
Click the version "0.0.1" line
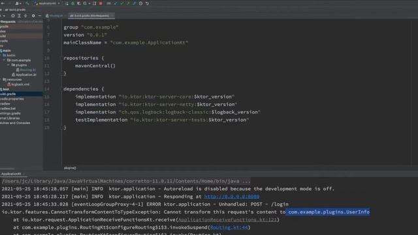pos(86,35)
